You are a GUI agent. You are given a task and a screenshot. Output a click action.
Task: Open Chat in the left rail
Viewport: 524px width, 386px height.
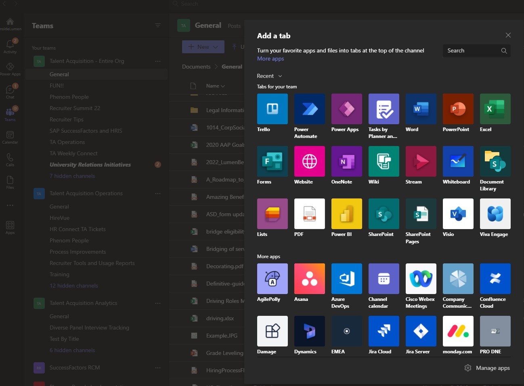10,92
